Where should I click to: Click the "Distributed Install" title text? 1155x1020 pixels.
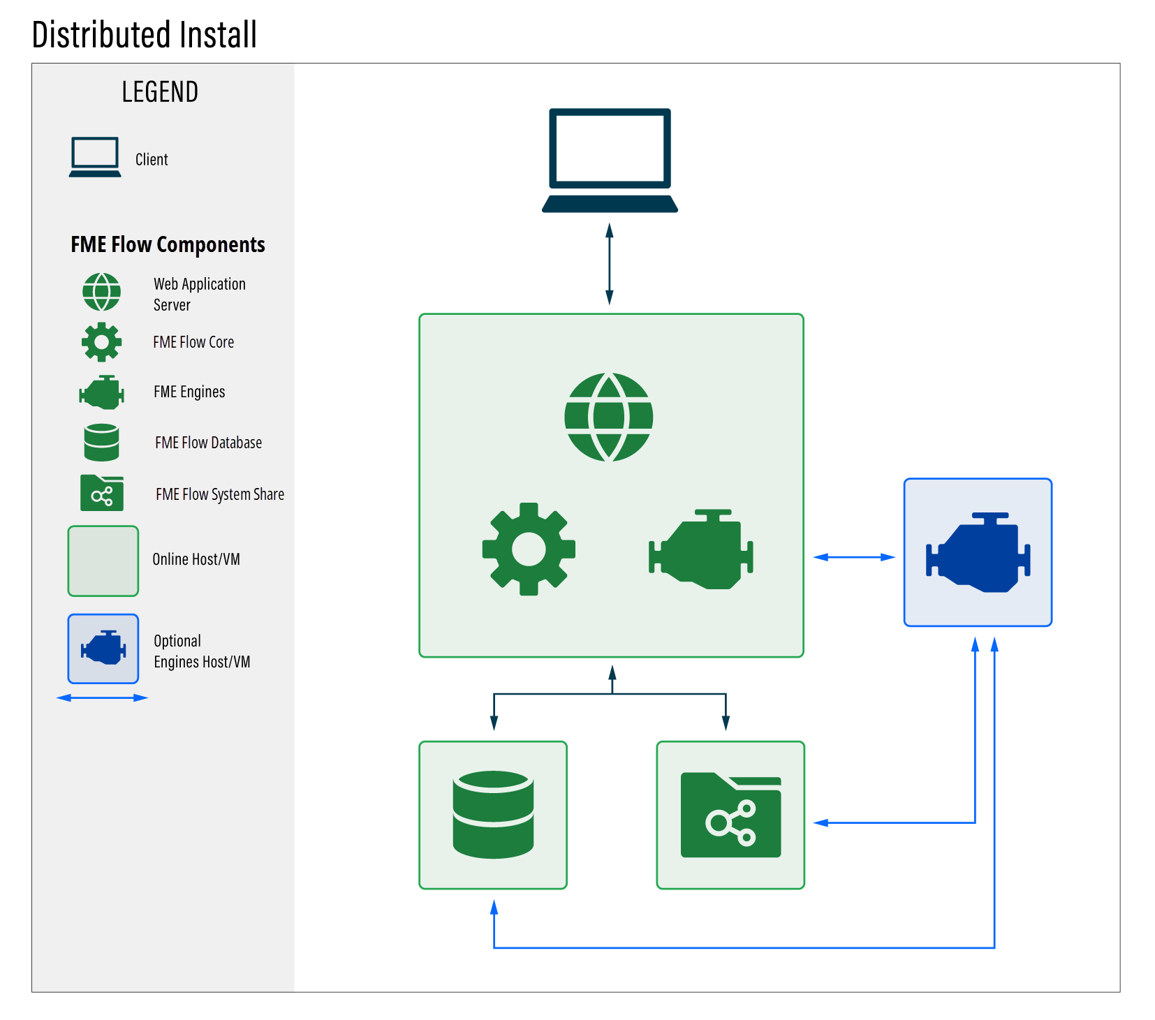[145, 35]
